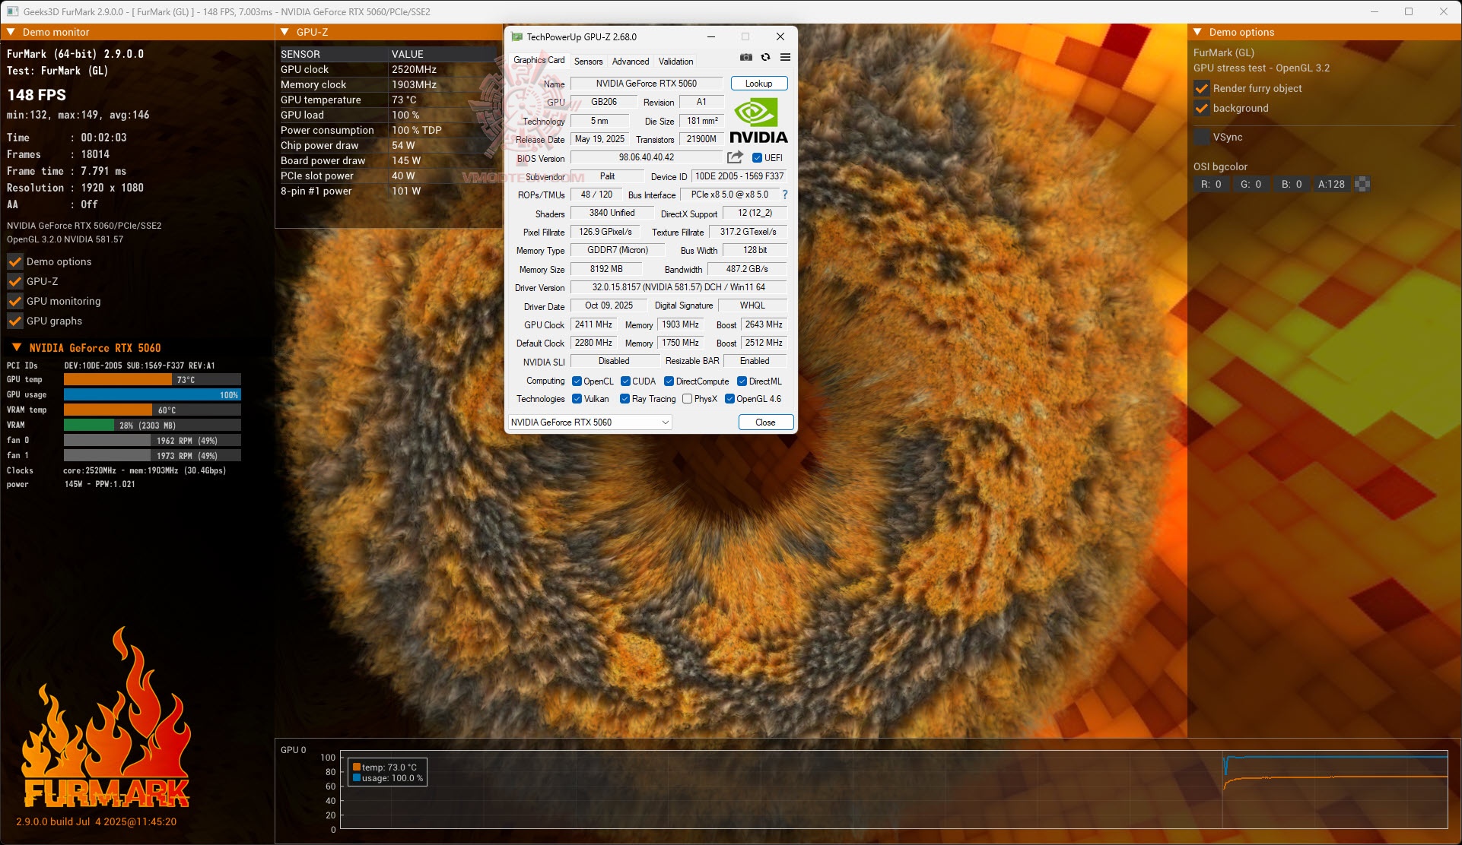
Task: Open the Advanced tab in GPU-Z
Action: pyautogui.click(x=630, y=62)
